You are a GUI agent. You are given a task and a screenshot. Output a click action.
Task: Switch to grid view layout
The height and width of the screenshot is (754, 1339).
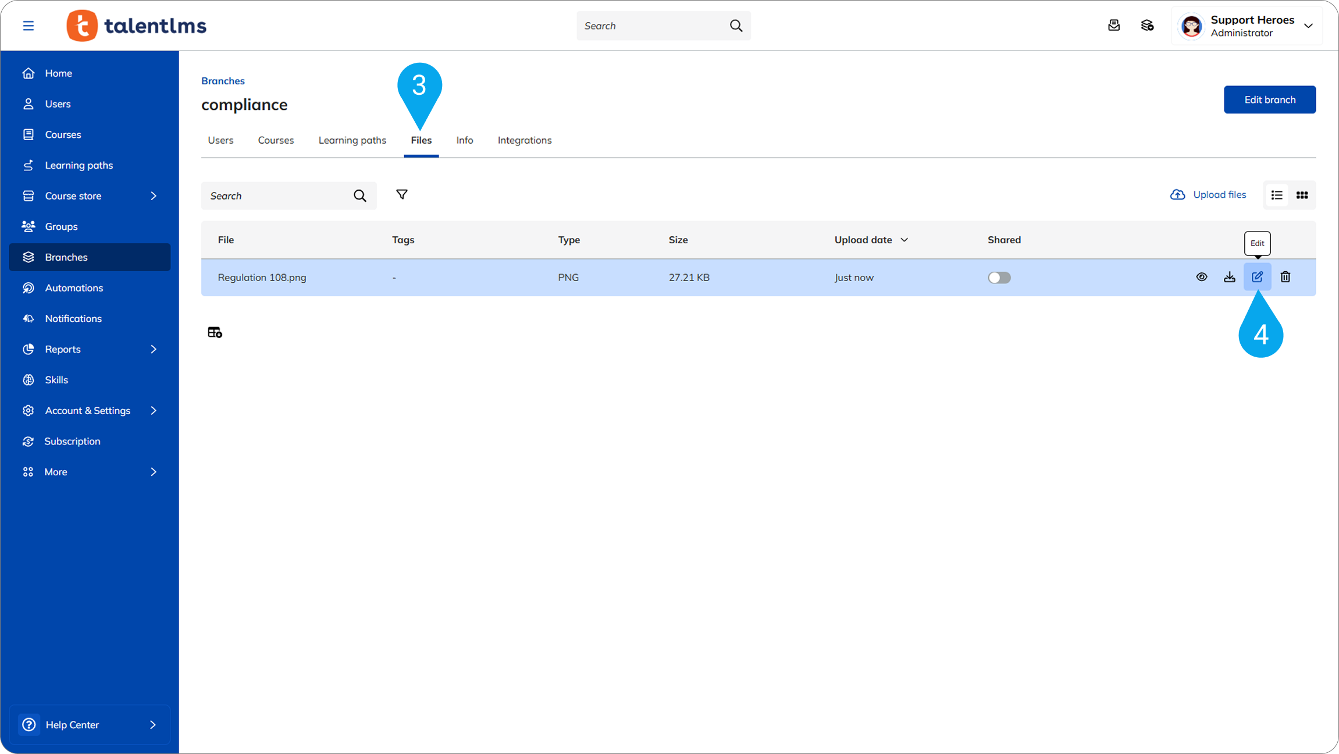tap(1302, 195)
